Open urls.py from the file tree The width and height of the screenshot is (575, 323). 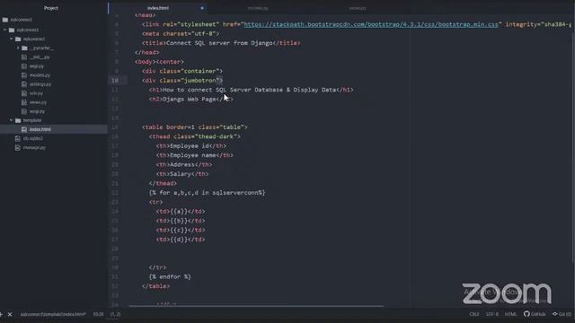coord(36,93)
